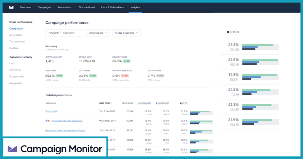Expand the All campaigns dropdown
The width and height of the screenshot is (303, 159).
98,33
